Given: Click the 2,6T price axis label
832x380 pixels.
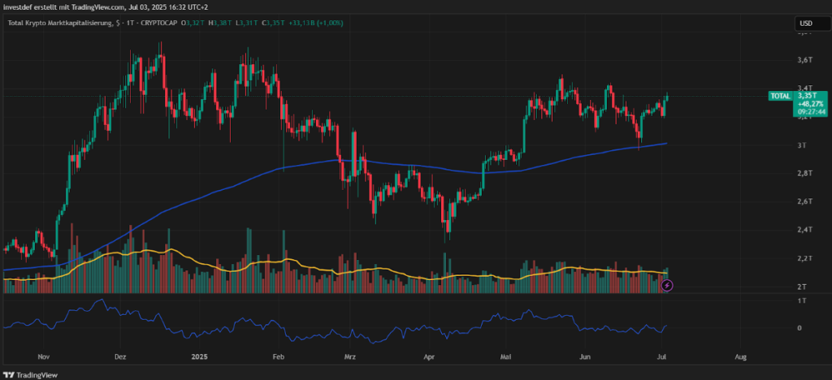Looking at the screenshot, I should click(x=804, y=201).
